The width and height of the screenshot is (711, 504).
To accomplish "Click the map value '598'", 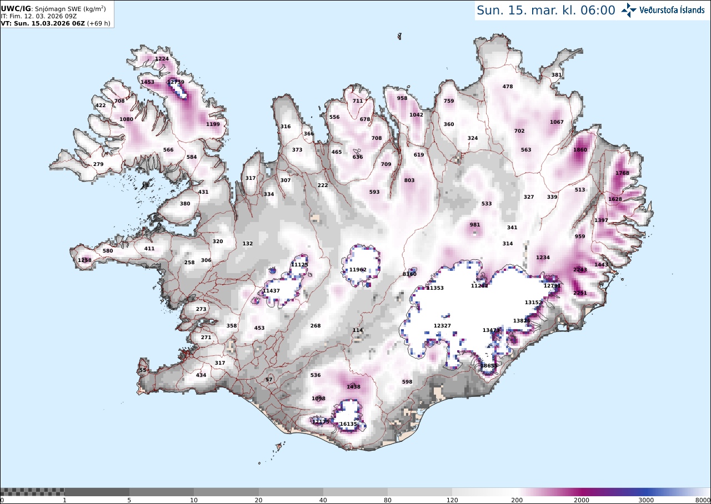I will point(407,382).
